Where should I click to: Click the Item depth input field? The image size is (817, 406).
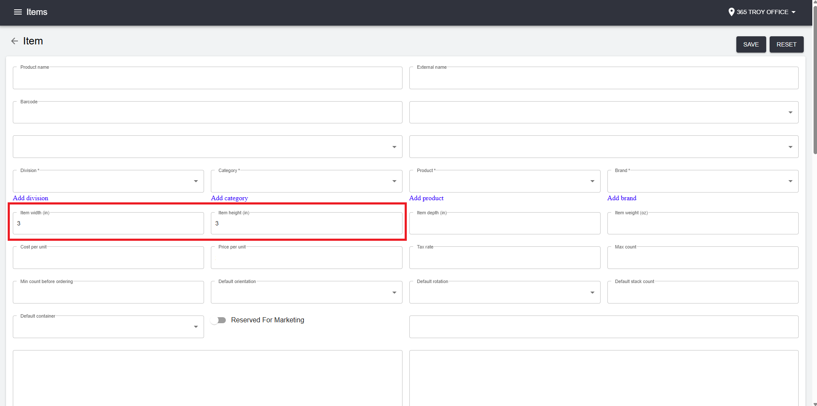click(x=504, y=223)
